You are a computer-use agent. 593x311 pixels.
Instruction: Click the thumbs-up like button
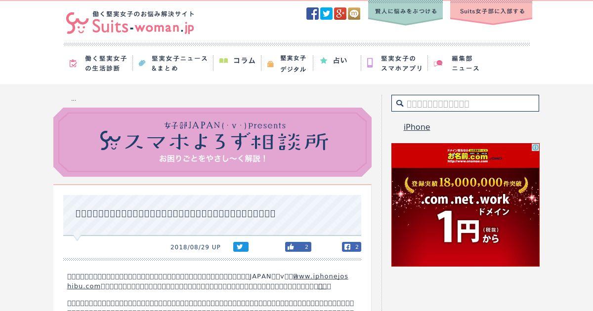coord(298,247)
